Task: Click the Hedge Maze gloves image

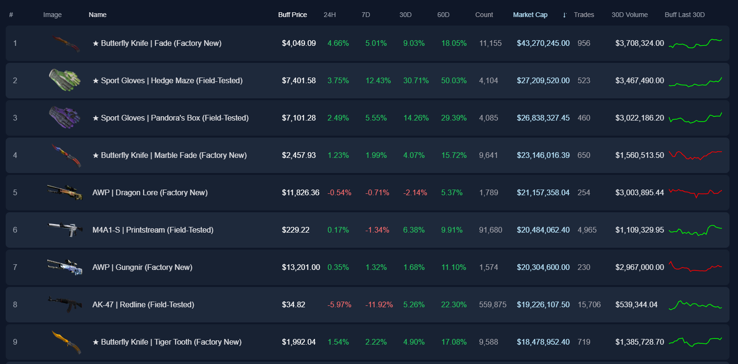Action: coord(65,80)
